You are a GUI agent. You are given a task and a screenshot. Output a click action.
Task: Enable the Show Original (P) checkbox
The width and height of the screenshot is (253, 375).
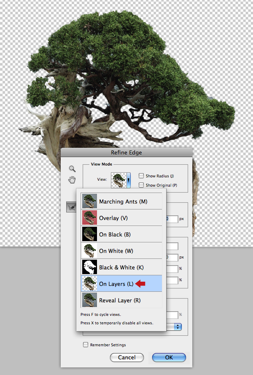click(141, 185)
